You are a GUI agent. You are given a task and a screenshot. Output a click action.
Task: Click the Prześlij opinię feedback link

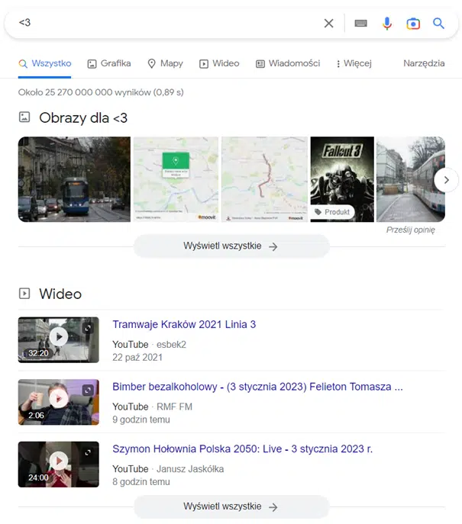pos(410,230)
